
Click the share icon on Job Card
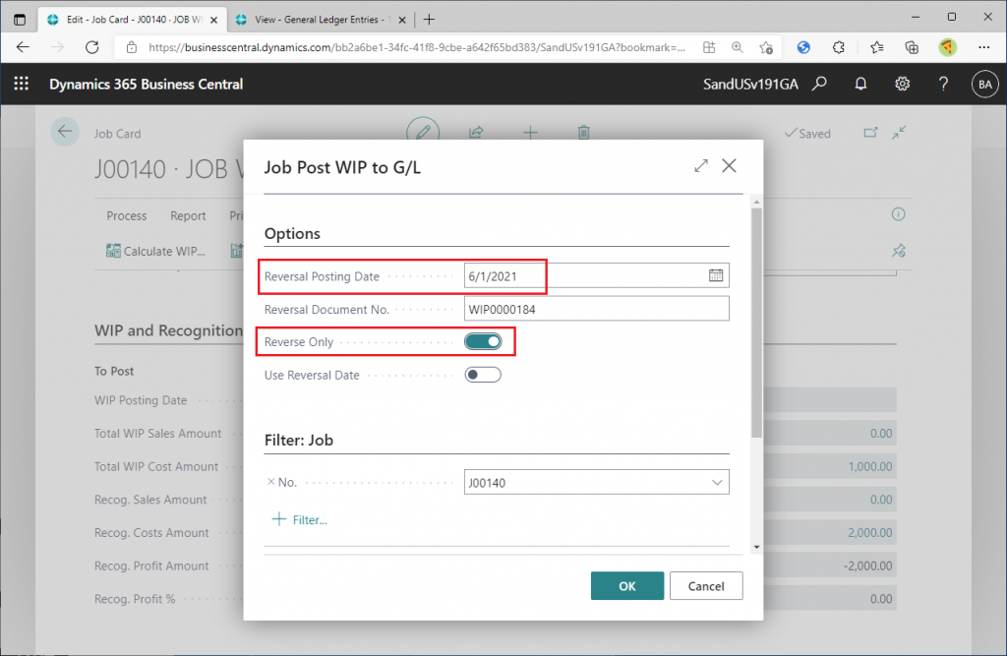pyautogui.click(x=476, y=133)
